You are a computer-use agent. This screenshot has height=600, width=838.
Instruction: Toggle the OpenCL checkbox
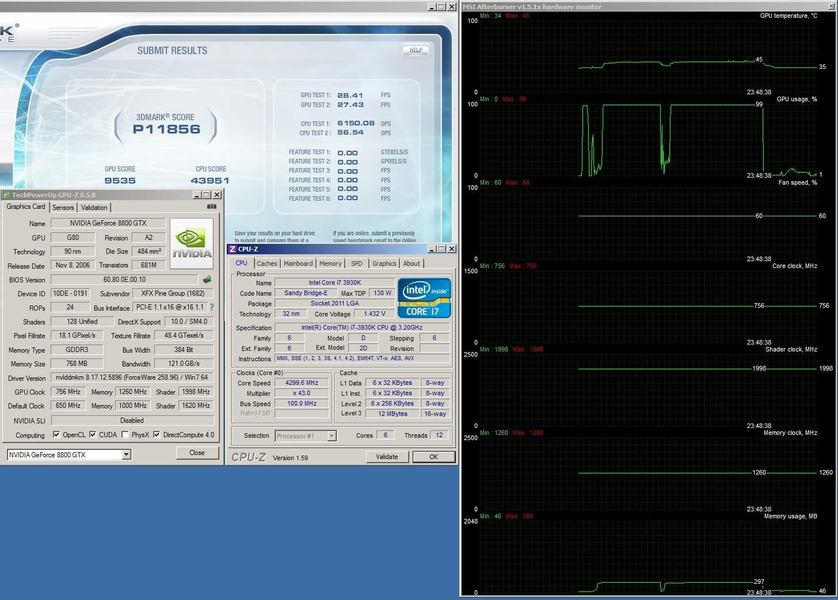[x=56, y=434]
